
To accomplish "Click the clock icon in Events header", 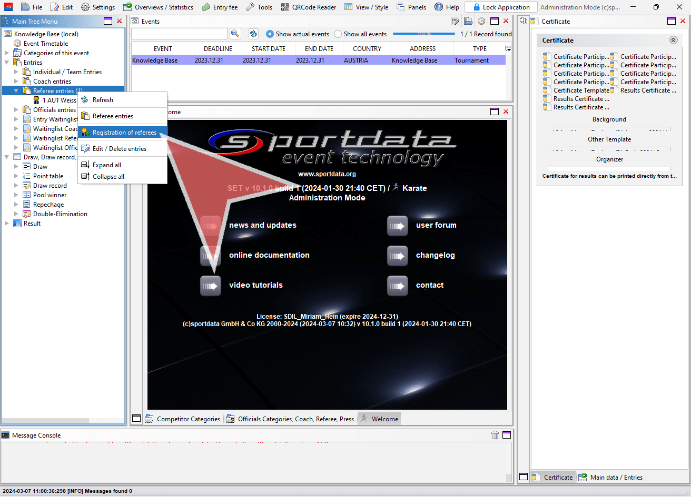I will [x=481, y=22].
